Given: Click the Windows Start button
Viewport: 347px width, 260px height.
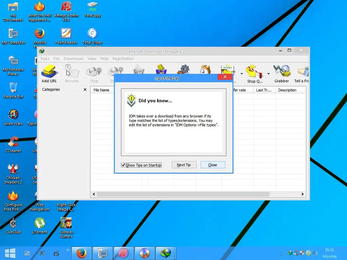Looking at the screenshot, I should click(x=10, y=253).
